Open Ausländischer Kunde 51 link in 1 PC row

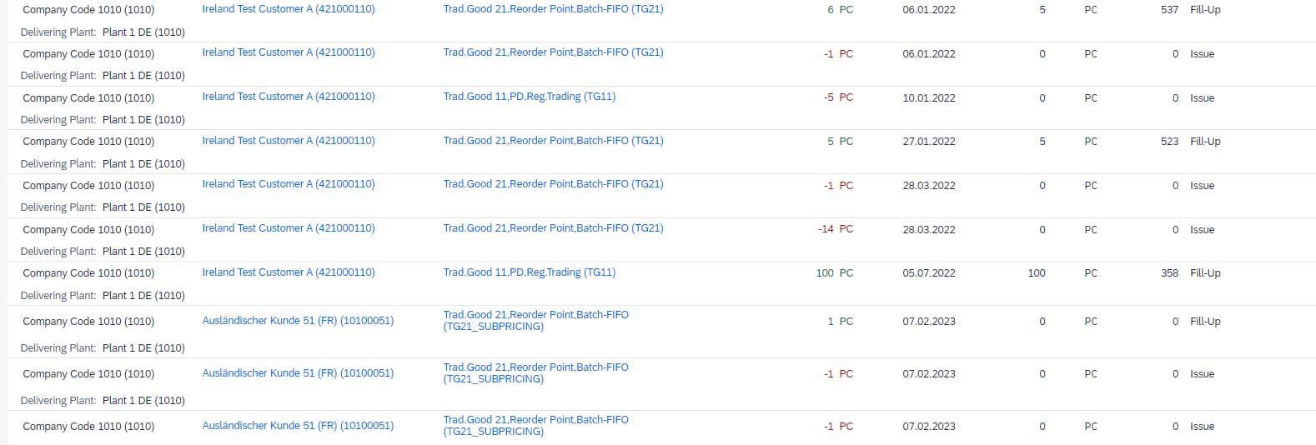coord(298,321)
